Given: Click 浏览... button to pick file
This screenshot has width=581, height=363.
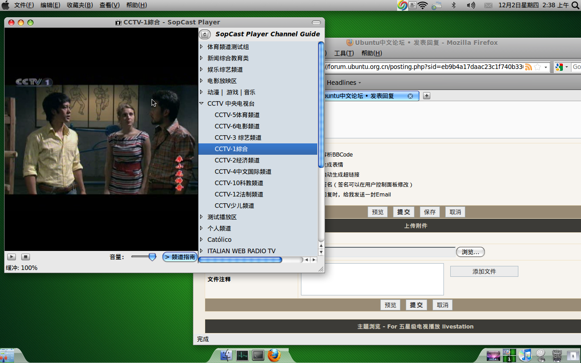Looking at the screenshot, I should coord(470,252).
